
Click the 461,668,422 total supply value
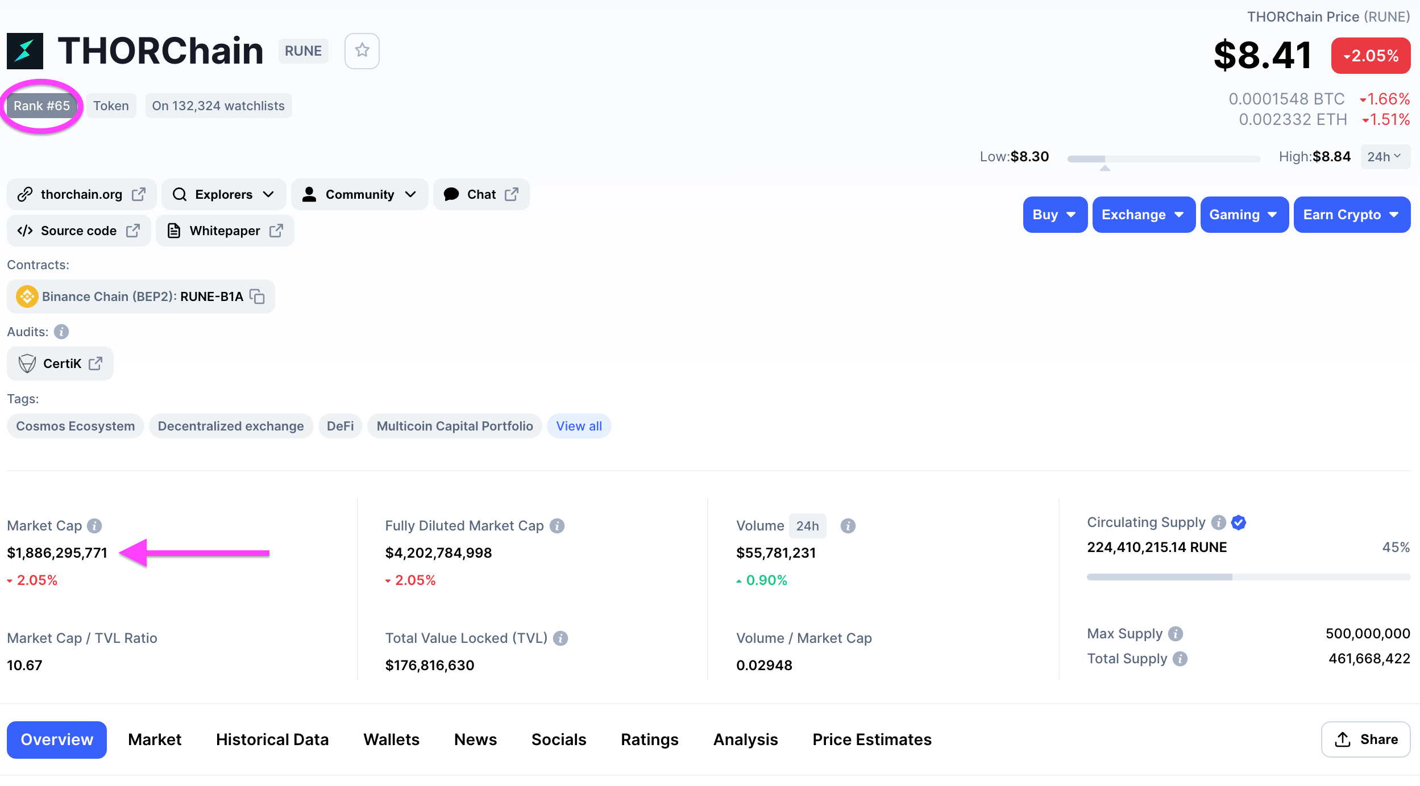tap(1369, 659)
